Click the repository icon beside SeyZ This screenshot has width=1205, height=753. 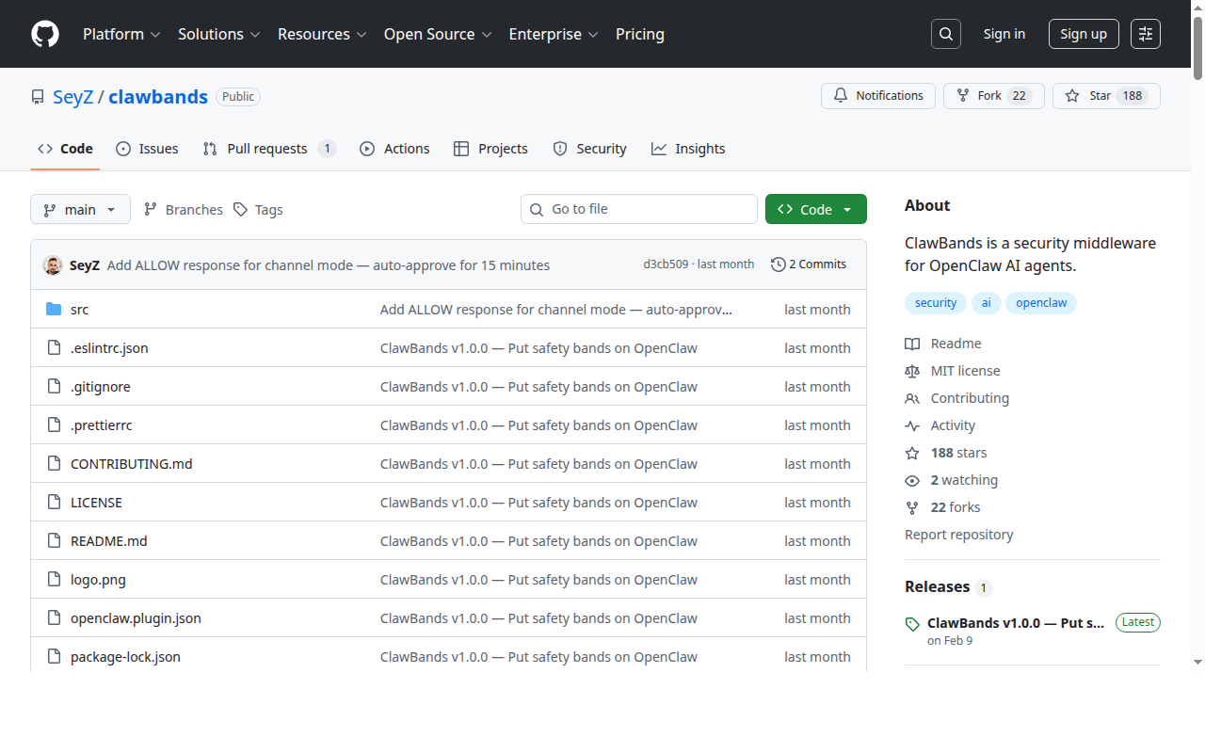[38, 97]
